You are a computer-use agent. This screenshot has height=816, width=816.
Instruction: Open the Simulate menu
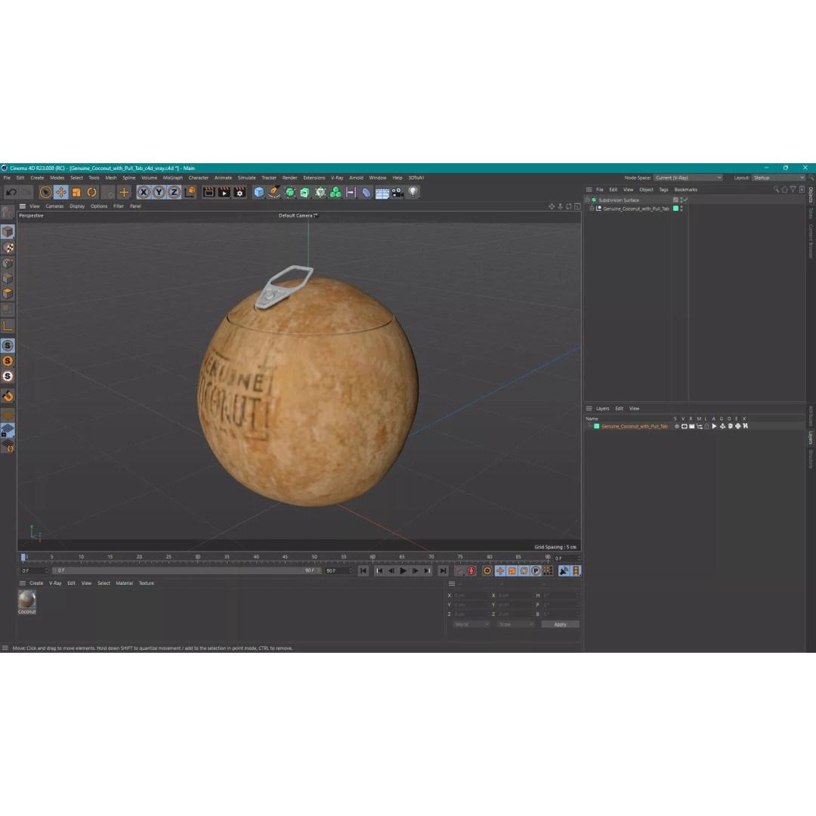tap(246, 178)
